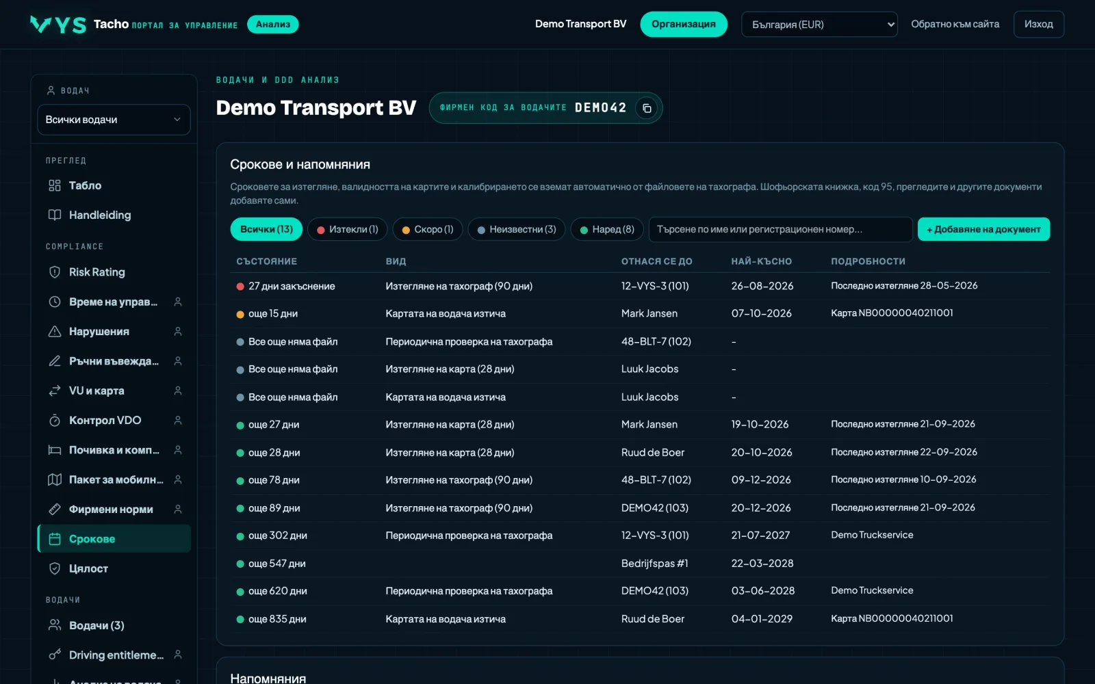Click the още 835 дни status
Viewport: 1095px width, 684px height.
pyautogui.click(x=271, y=619)
